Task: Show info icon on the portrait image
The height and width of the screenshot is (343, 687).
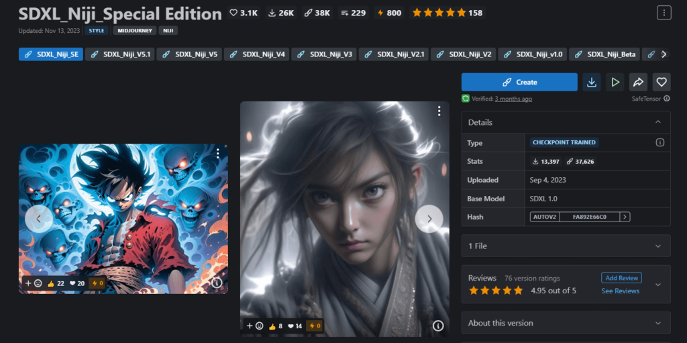Action: 438,326
